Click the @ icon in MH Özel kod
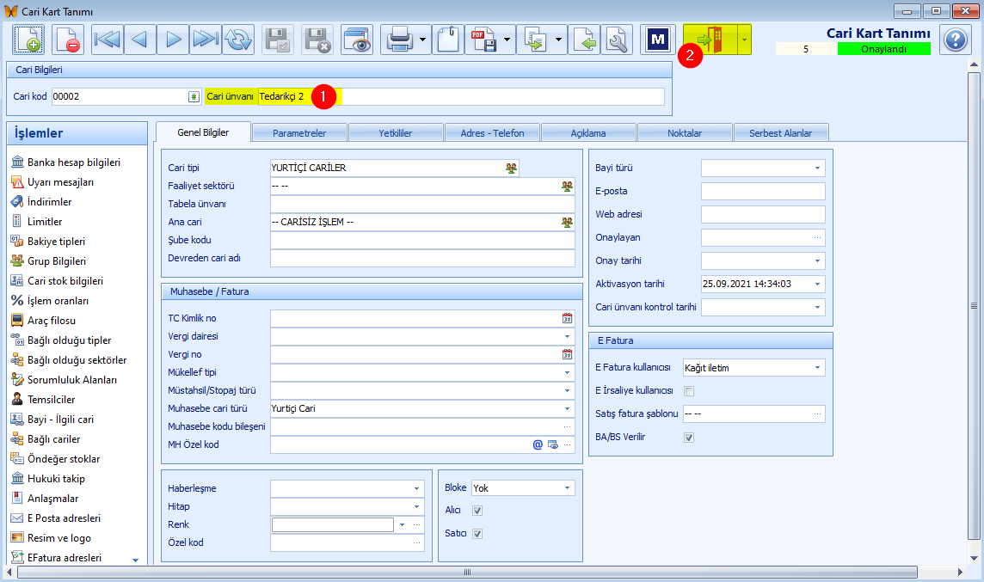 pyautogui.click(x=538, y=444)
